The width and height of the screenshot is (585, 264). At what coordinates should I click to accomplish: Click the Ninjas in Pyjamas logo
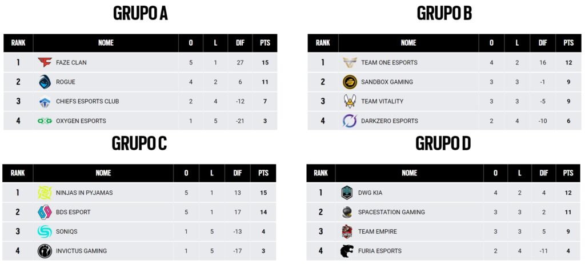[x=45, y=193]
